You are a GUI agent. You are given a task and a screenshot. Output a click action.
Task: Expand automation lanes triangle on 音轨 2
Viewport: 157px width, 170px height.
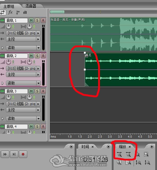[3, 83]
